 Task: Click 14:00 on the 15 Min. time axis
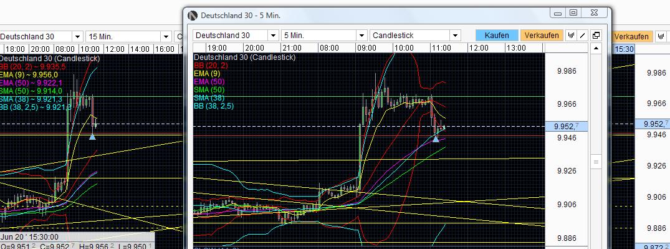[x=140, y=49]
